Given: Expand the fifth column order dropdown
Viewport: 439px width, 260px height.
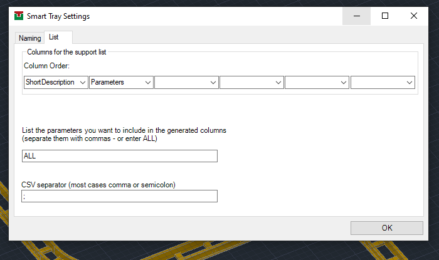Looking at the screenshot, I should pos(317,83).
